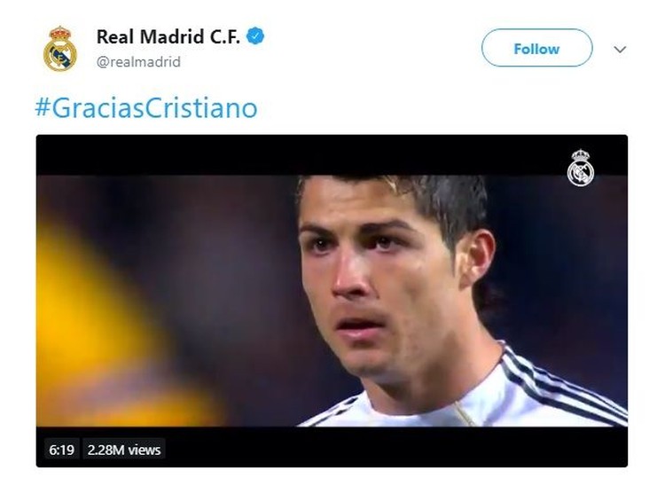Viewport: 665px width, 478px height.
Task: Click the word Madrid in the account name
Action: 172,37
